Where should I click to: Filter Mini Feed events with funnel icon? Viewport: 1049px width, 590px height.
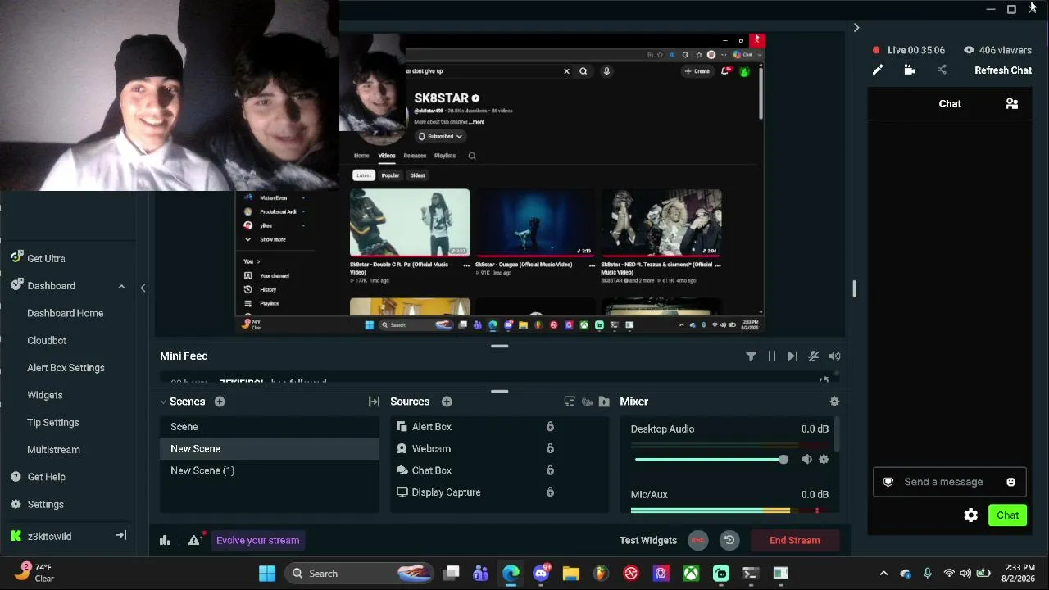751,356
